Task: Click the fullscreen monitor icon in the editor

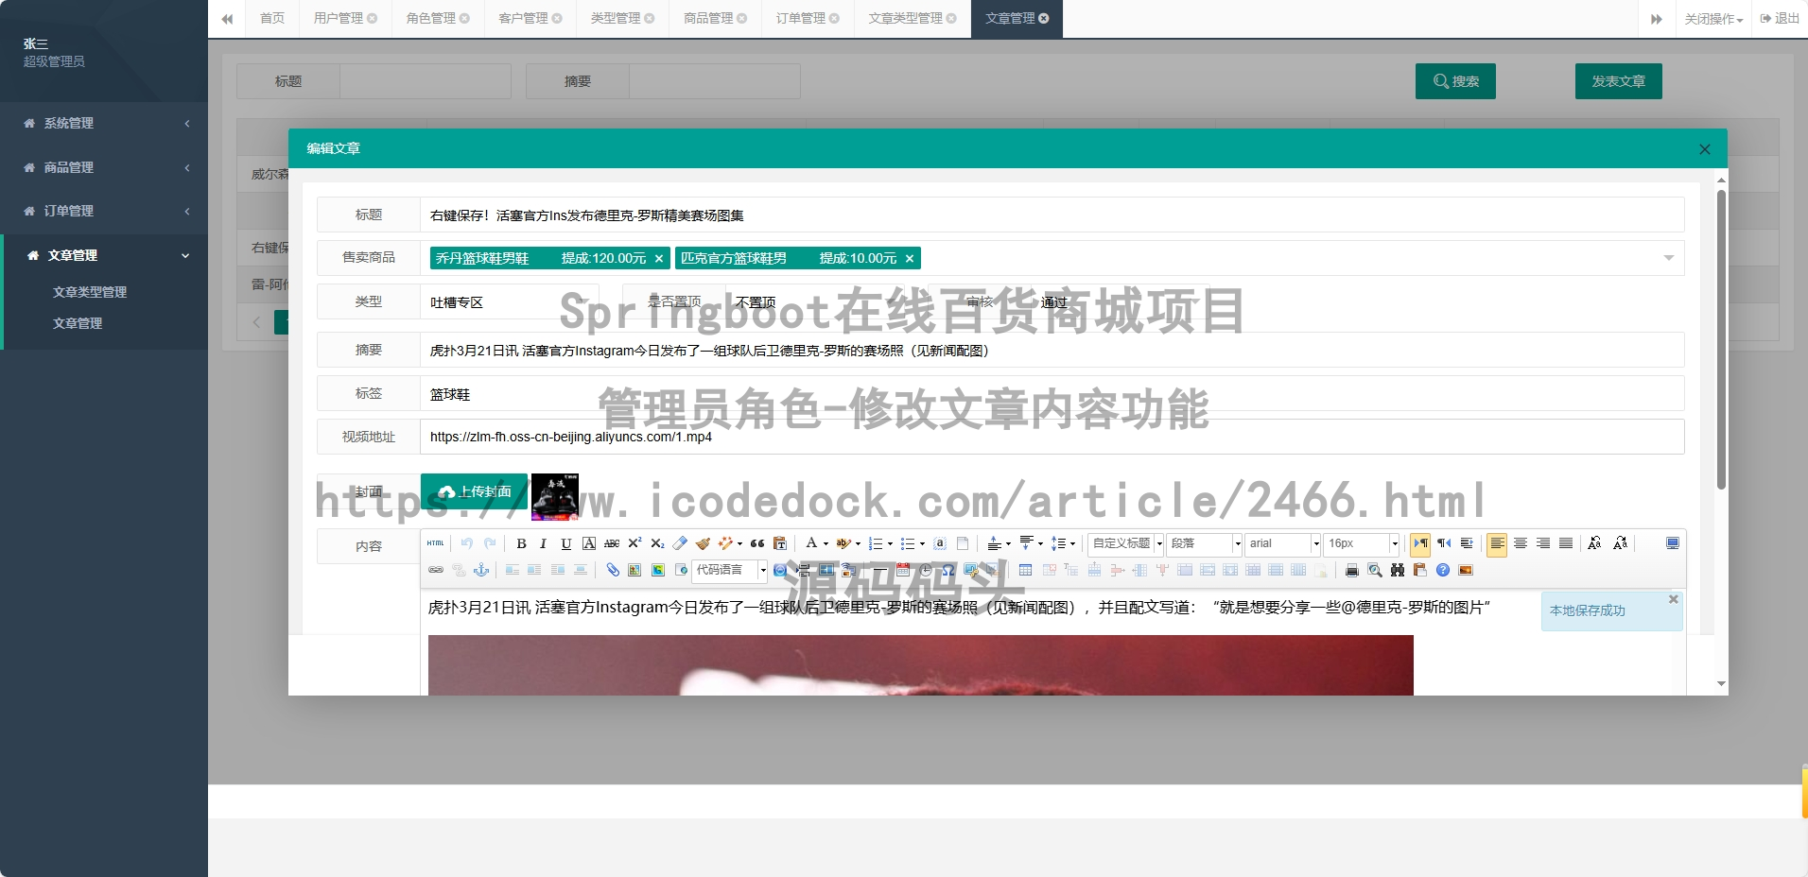Action: click(x=1673, y=543)
